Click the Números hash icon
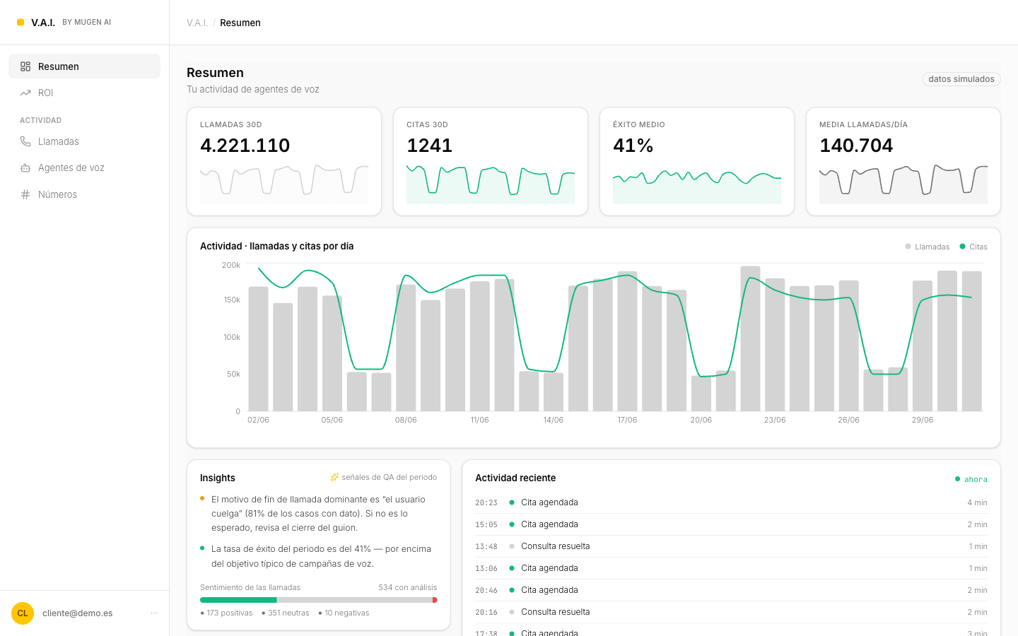The height and width of the screenshot is (636, 1018). point(25,194)
